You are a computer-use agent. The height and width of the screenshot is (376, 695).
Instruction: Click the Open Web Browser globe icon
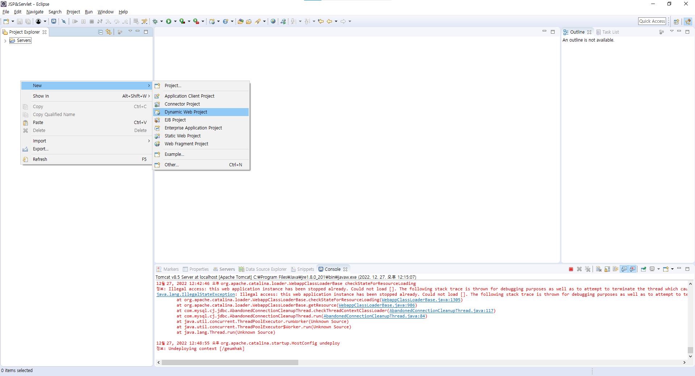(273, 21)
